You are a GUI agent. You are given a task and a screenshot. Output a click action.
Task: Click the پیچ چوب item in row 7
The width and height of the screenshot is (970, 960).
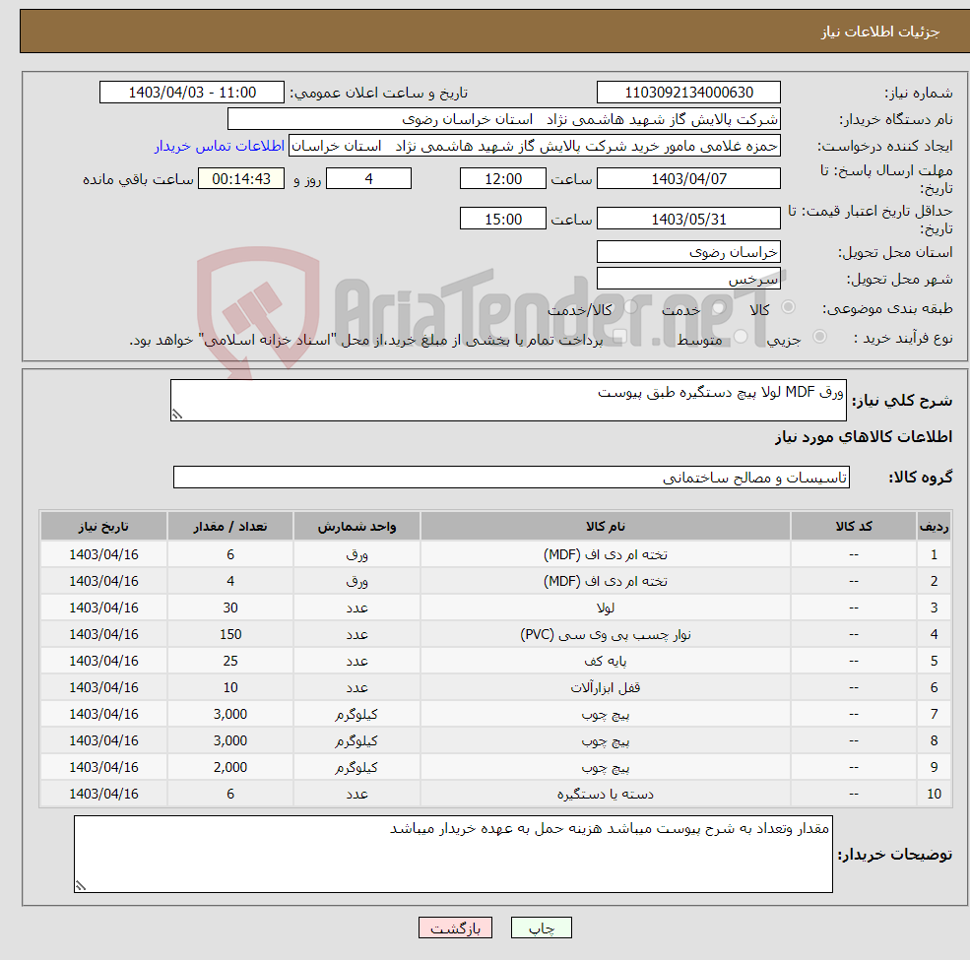(605, 714)
